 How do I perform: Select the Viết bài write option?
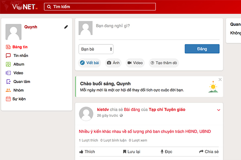tap(90, 63)
